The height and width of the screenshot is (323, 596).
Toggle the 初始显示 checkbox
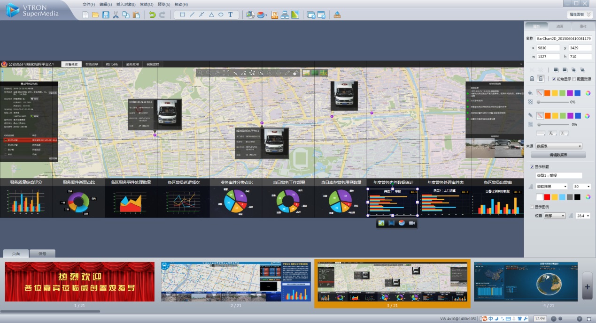554,79
